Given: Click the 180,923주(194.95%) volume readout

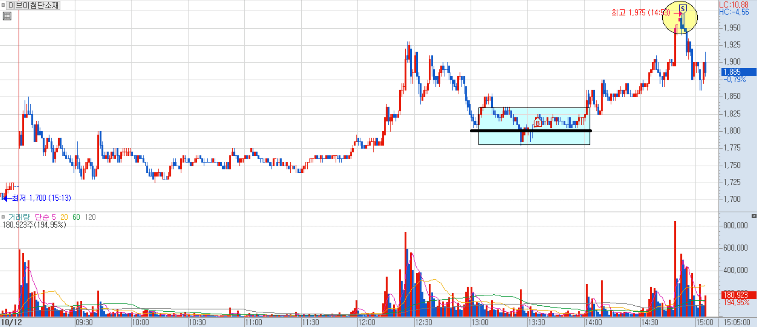Looking at the screenshot, I should coord(34,224).
